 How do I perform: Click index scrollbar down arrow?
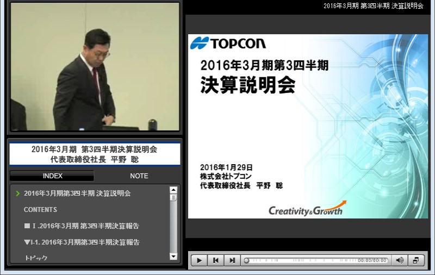[173, 257]
